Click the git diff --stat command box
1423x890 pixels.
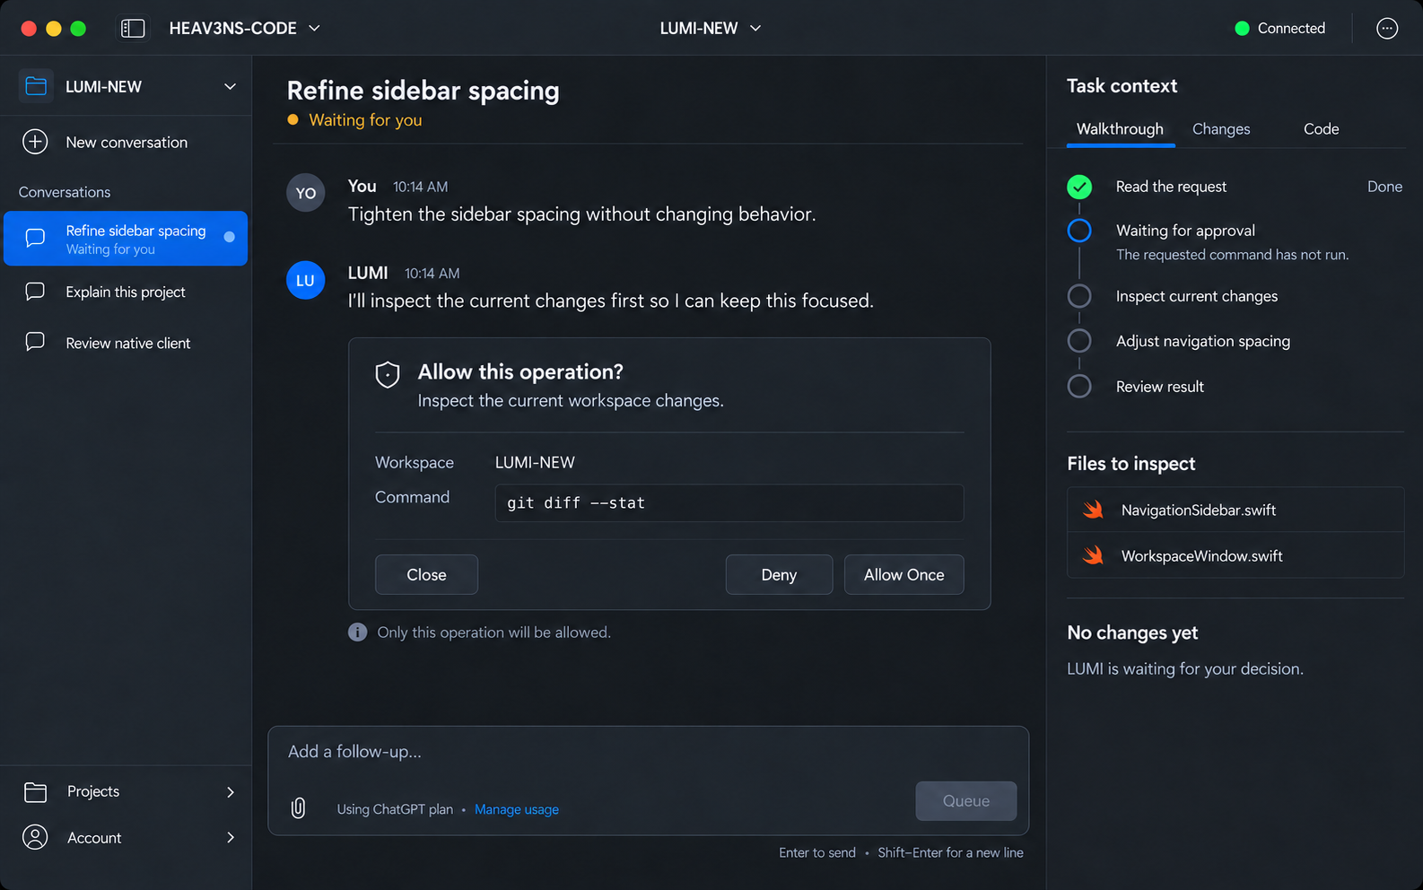click(729, 503)
